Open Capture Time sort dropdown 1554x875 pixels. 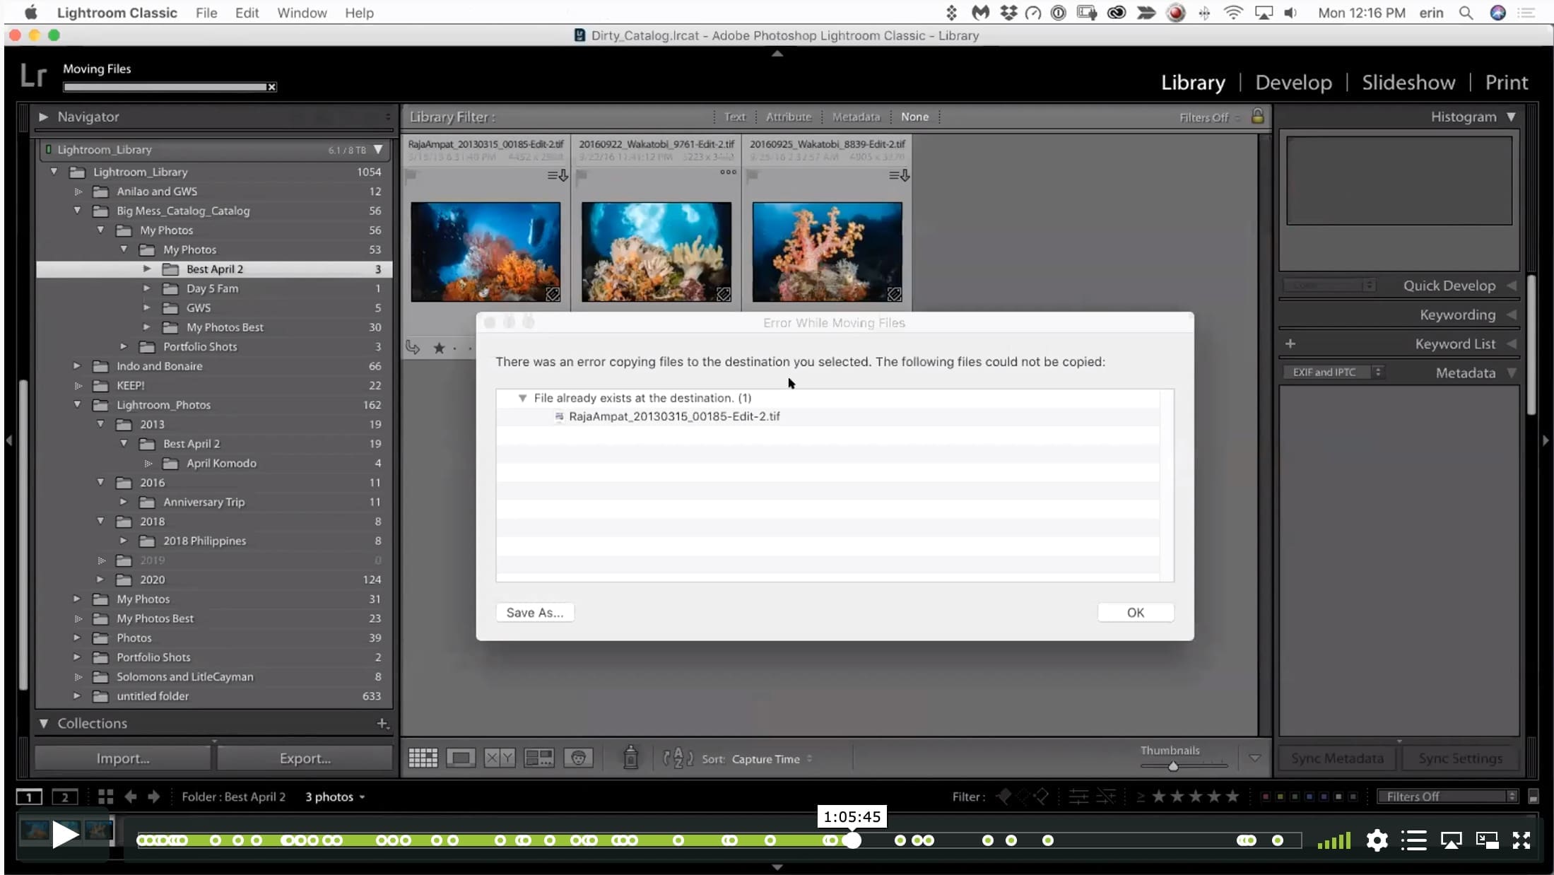pos(772,758)
